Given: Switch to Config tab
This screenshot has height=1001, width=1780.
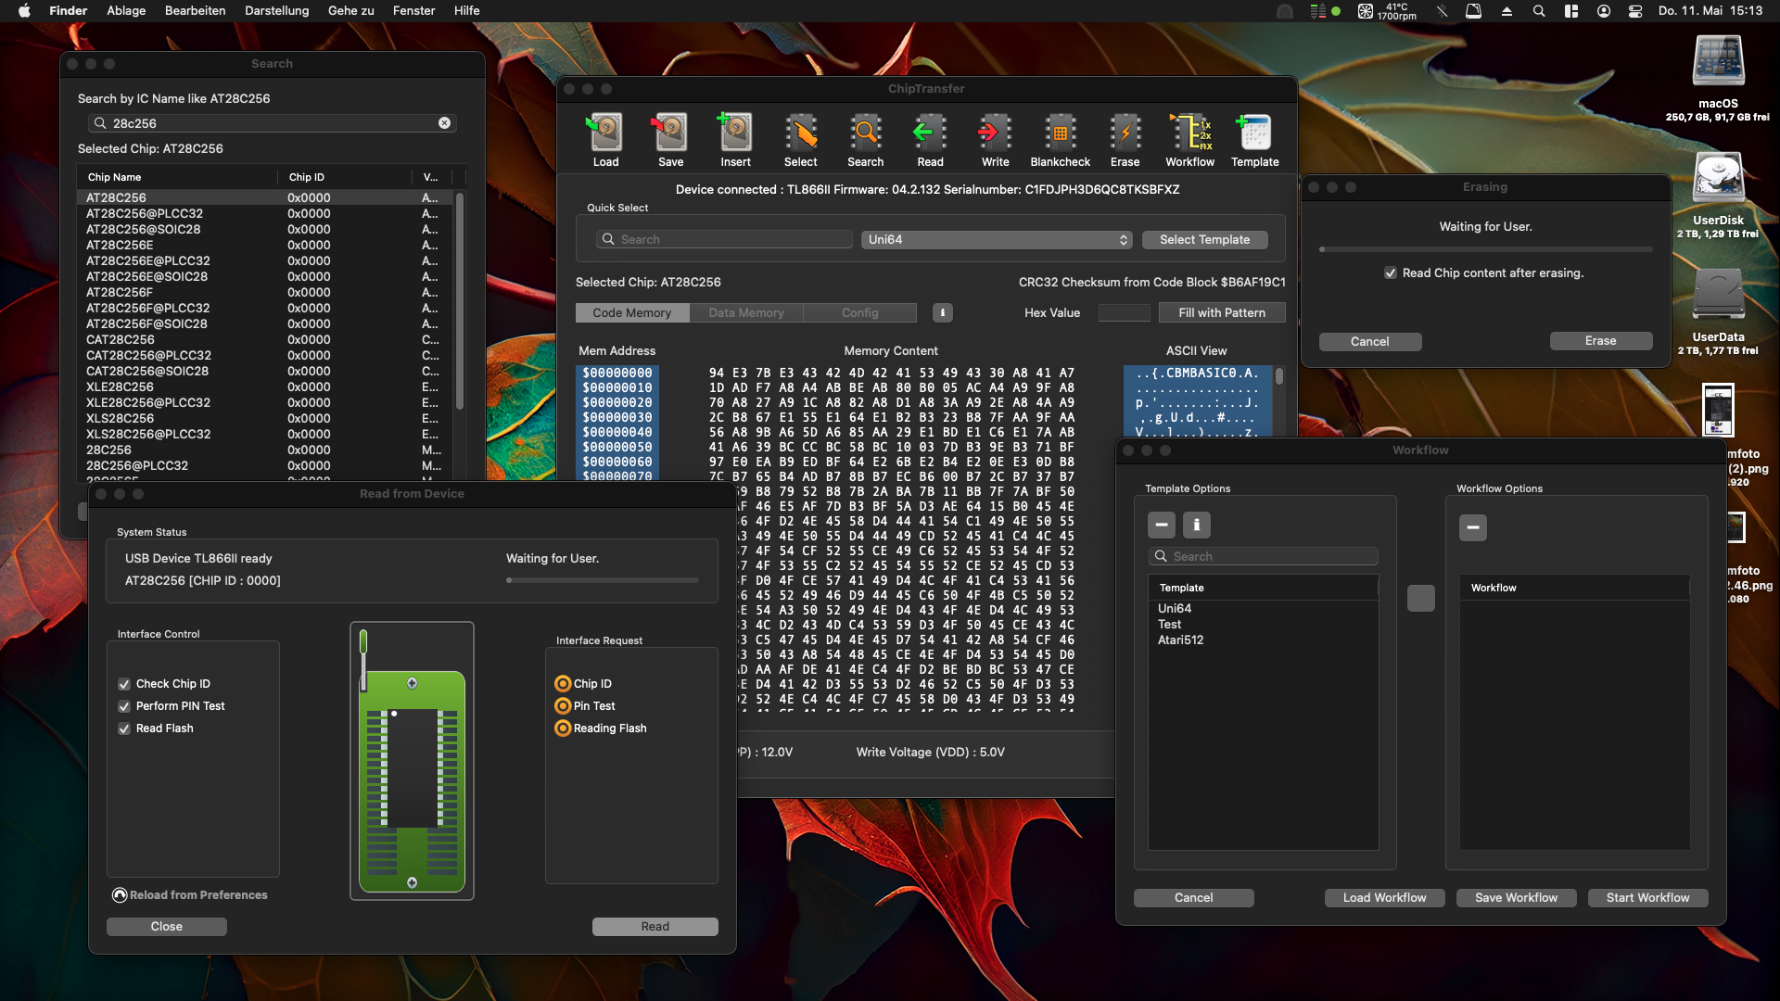Looking at the screenshot, I should (860, 312).
